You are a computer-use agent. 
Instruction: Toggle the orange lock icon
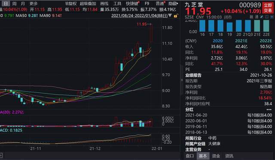click(175, 16)
